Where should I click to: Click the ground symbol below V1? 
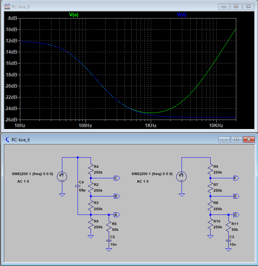[62, 195]
